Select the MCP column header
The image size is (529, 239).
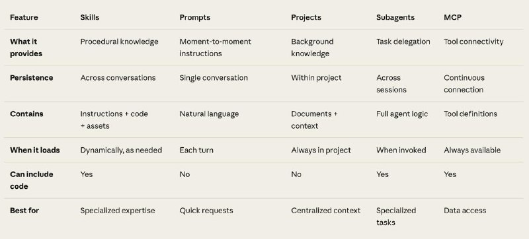pyautogui.click(x=452, y=18)
